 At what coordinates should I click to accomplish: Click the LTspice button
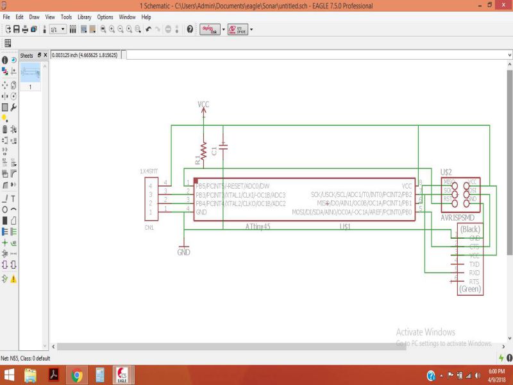click(x=237, y=30)
